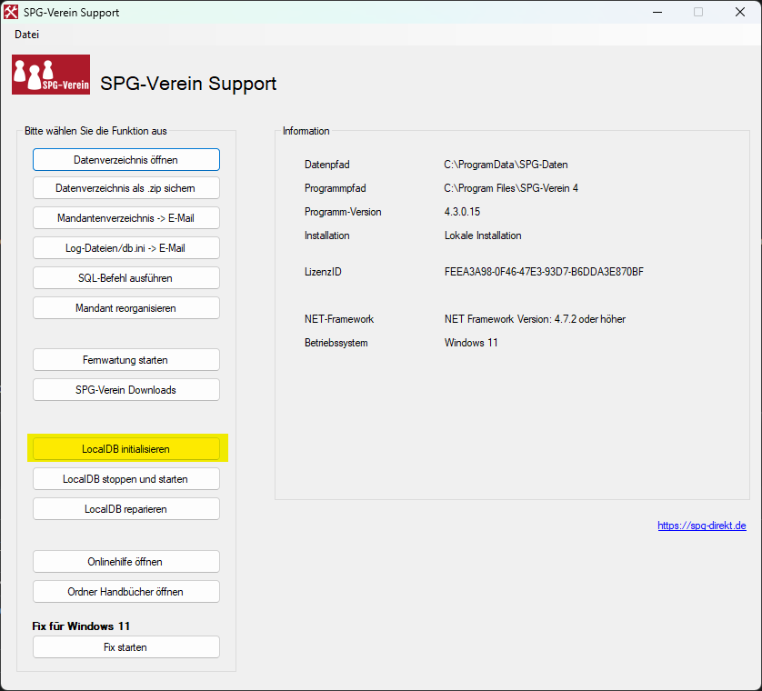Image resolution: width=762 pixels, height=691 pixels.
Task: Visit the spg-direkt.de link
Action: 701,526
